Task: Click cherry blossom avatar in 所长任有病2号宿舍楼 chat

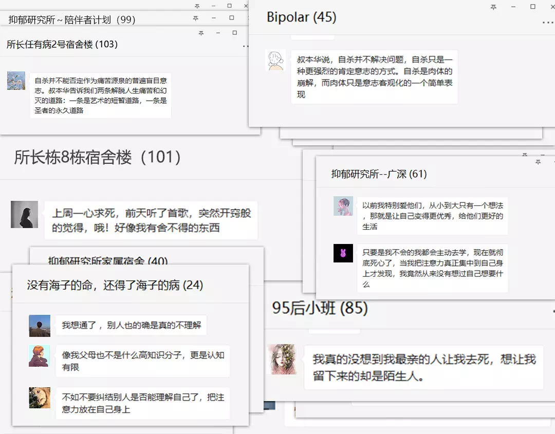Action: (16, 81)
